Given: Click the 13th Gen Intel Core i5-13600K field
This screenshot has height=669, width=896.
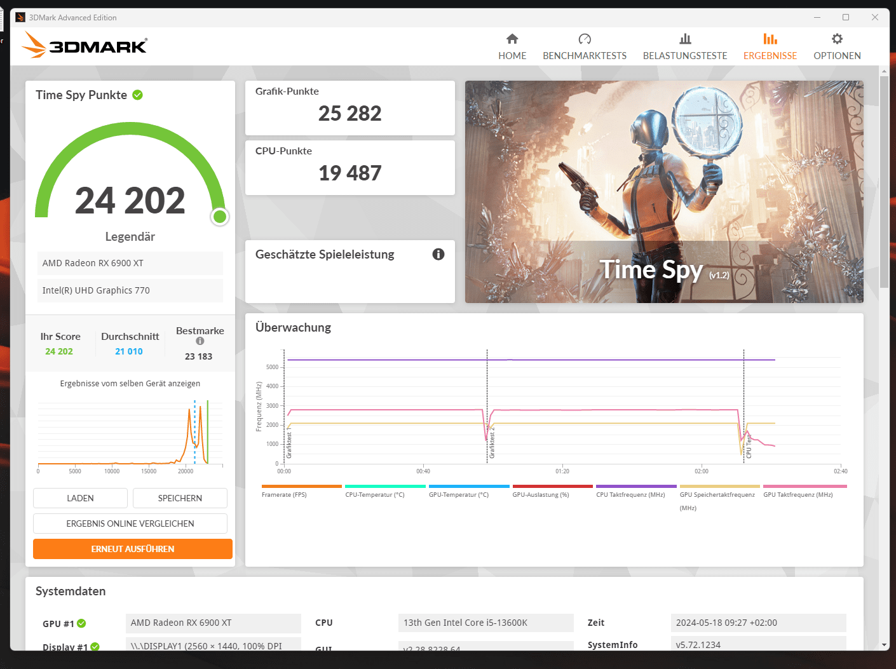Looking at the screenshot, I should pyautogui.click(x=486, y=623).
